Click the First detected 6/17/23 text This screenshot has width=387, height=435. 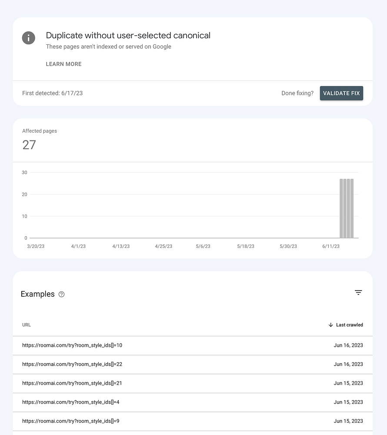click(52, 93)
